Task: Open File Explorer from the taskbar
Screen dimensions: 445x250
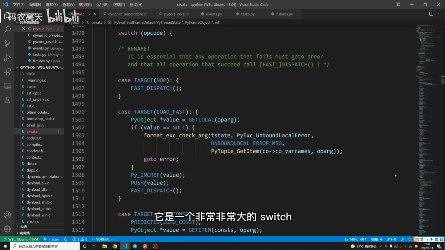Action: [105, 246]
